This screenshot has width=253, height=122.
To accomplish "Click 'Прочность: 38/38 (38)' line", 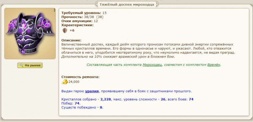I will [x=82, y=17].
